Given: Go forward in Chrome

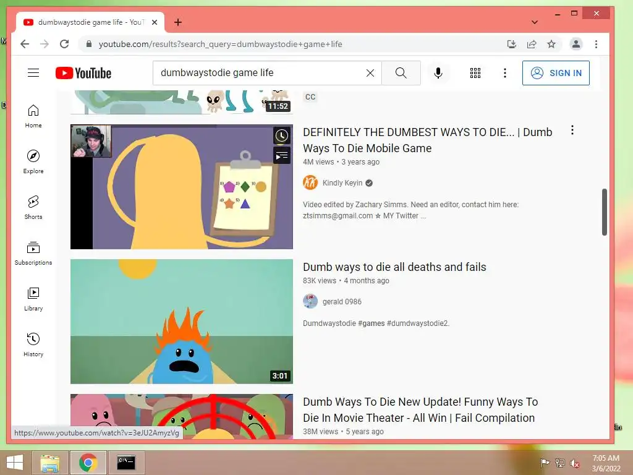Looking at the screenshot, I should pos(45,44).
